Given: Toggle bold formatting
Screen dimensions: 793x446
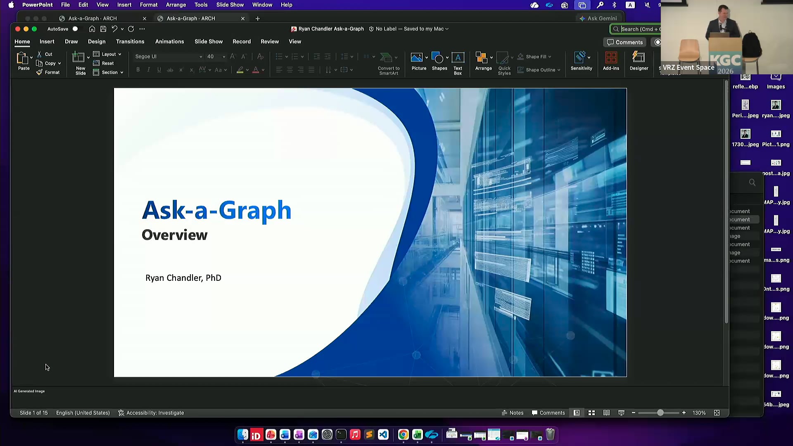Looking at the screenshot, I should click(138, 70).
